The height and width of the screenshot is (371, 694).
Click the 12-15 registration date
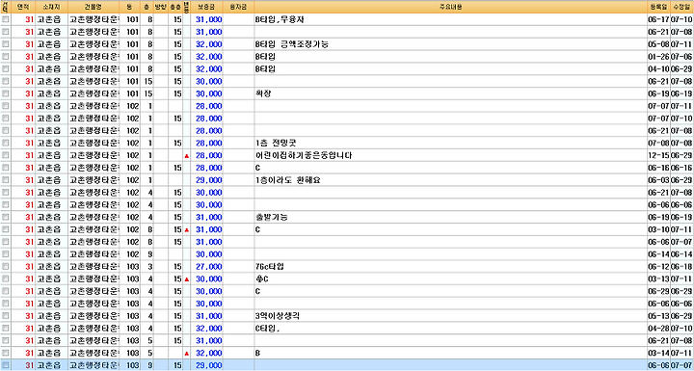pos(658,156)
